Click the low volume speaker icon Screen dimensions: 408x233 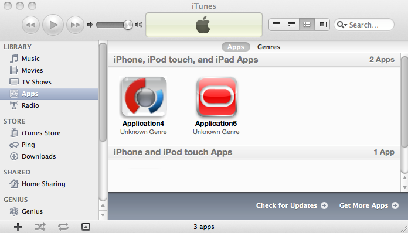pos(90,25)
